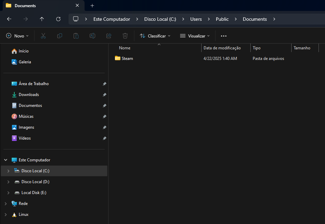This screenshot has width=325, height=224.
Task: Click the Paste clipboard icon
Action: 76,36
